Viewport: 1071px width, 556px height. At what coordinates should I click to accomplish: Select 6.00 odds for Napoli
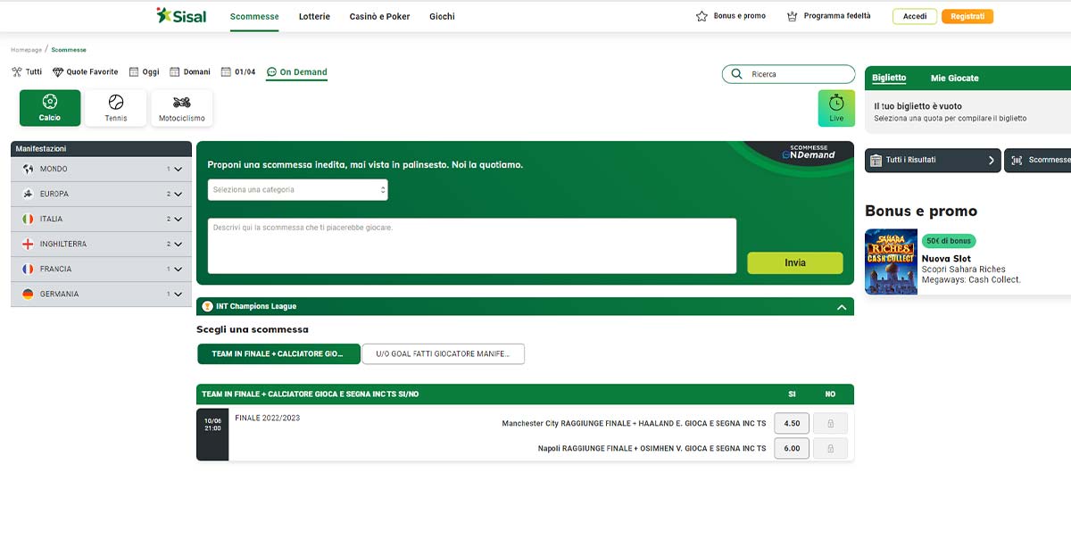[x=792, y=449]
